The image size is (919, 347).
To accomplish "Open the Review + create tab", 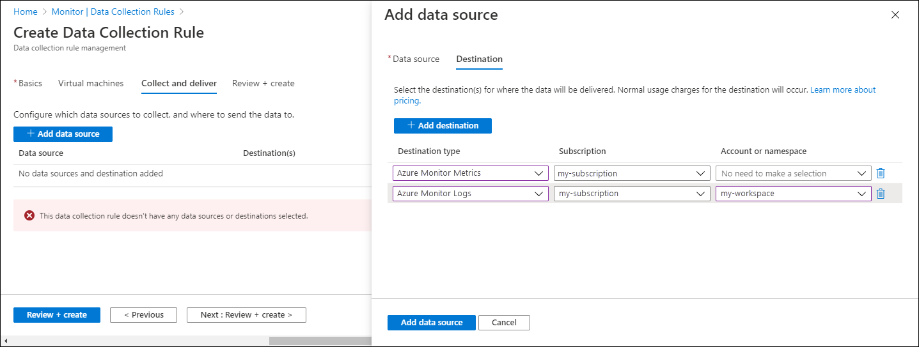I will click(x=263, y=83).
